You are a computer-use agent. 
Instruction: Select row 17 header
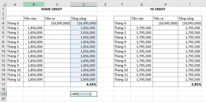(3, 84)
